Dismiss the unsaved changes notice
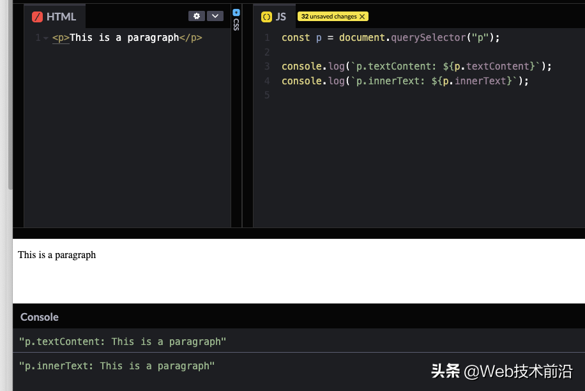 362,17
